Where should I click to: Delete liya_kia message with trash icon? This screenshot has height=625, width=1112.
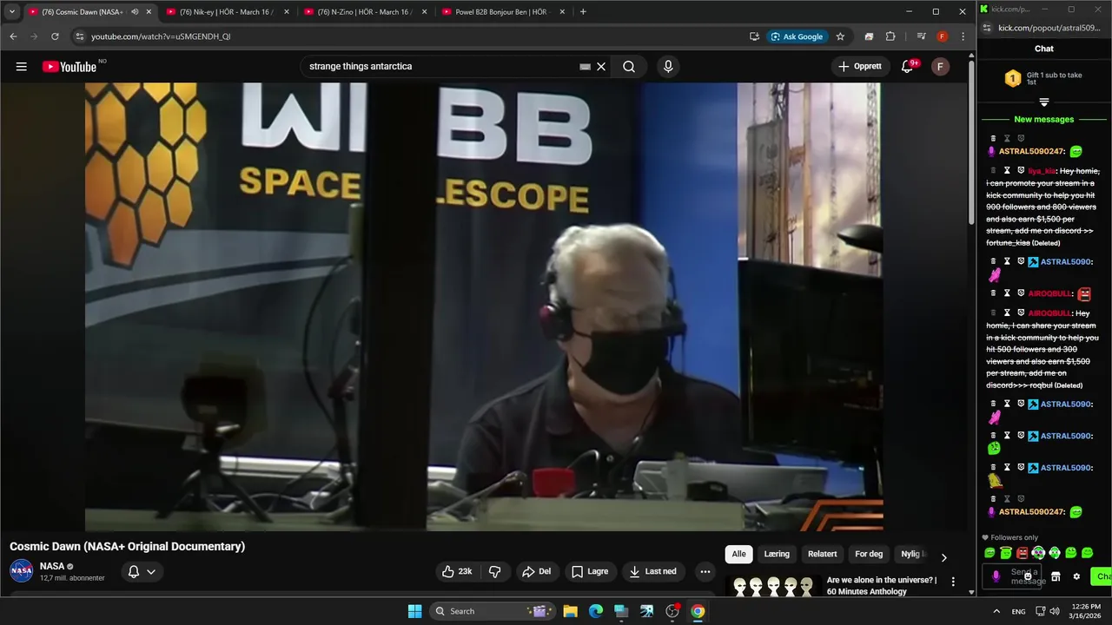tap(994, 170)
